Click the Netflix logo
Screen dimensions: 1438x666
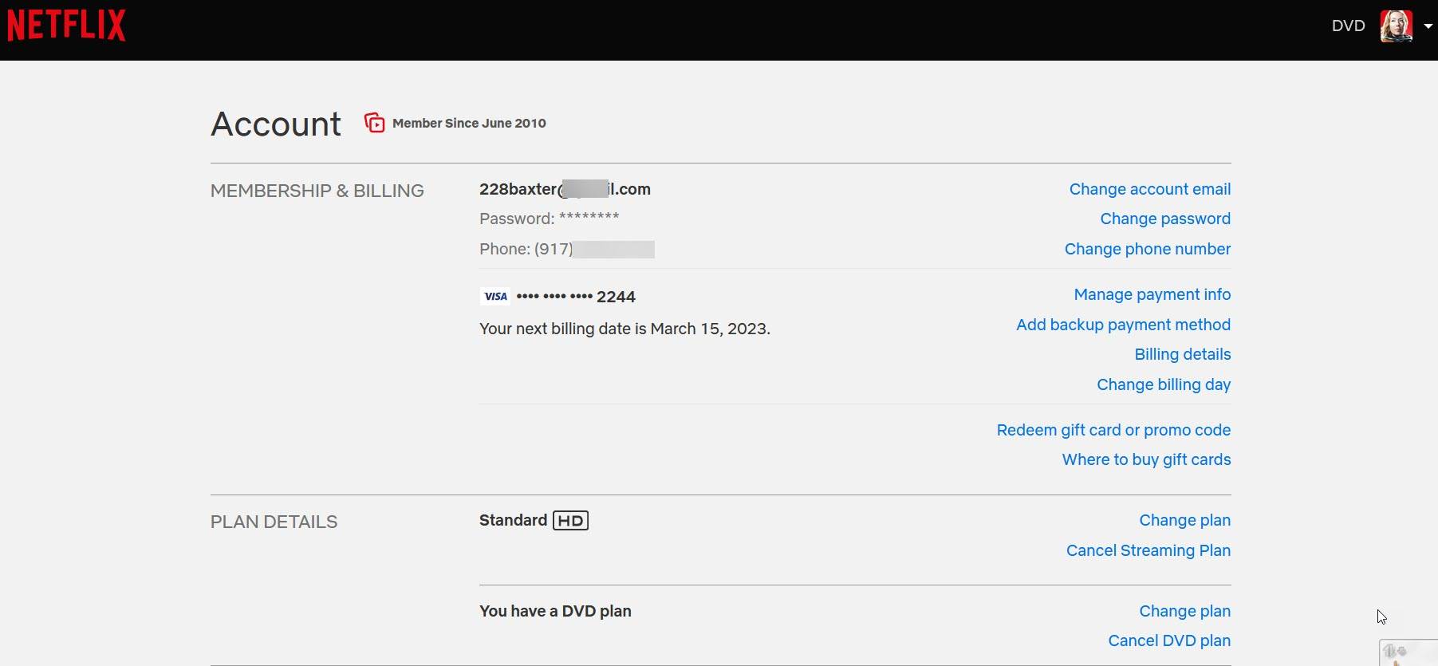pos(66,25)
